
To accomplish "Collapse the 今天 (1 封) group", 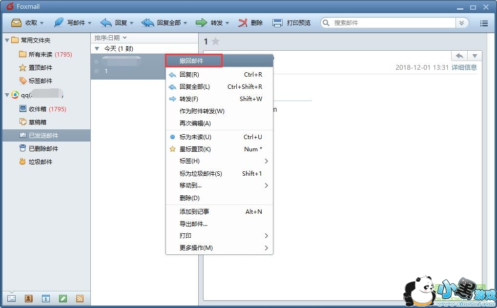I will point(97,48).
